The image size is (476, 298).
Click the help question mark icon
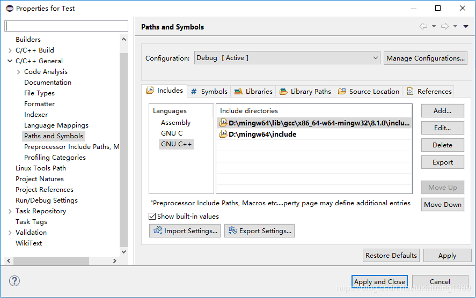14,281
